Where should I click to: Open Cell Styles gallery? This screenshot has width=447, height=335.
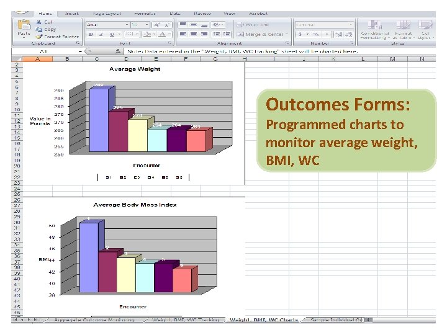[x=425, y=30]
